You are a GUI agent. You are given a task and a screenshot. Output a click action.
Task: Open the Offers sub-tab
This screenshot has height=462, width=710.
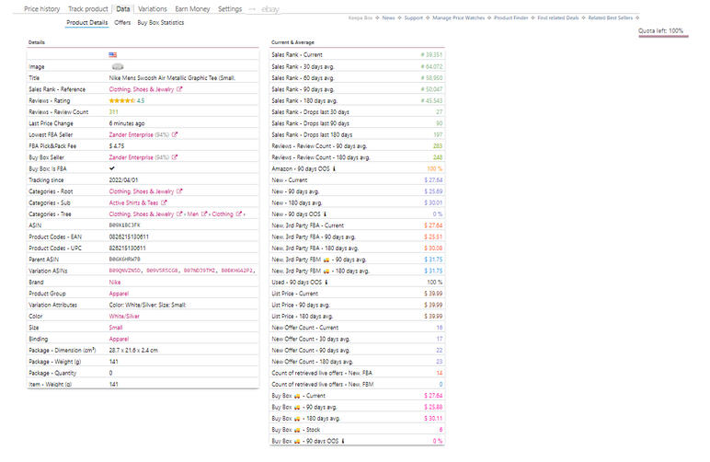[x=122, y=22]
